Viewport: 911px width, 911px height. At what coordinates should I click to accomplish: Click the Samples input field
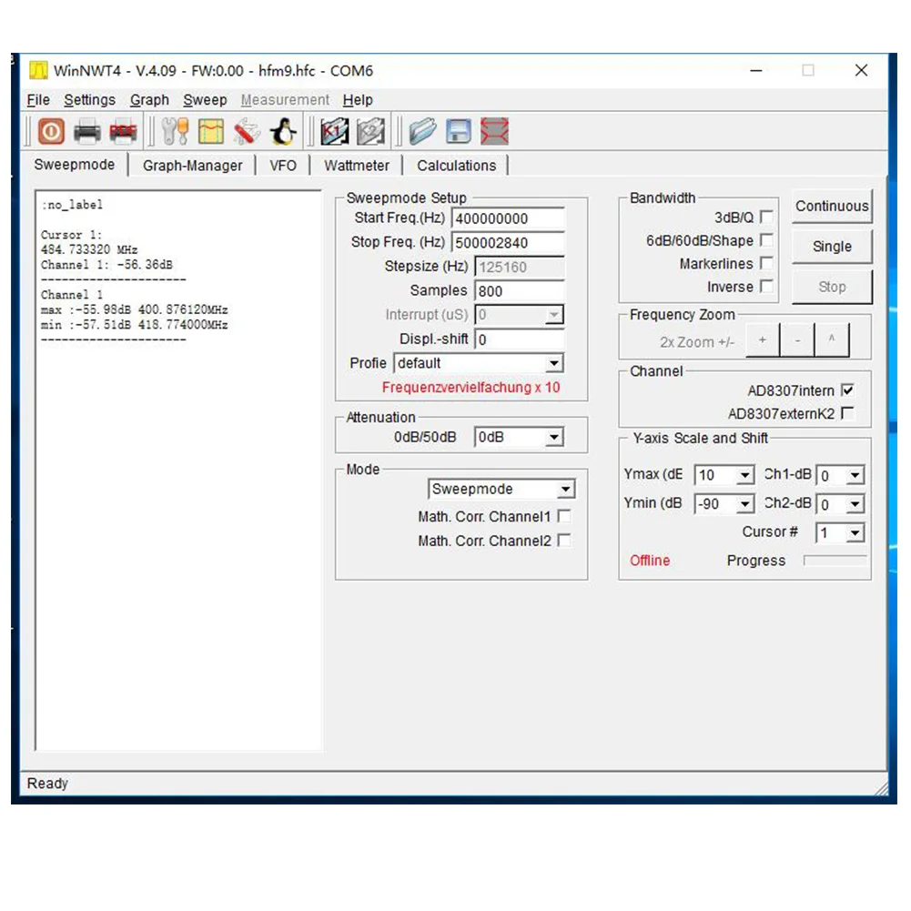point(520,290)
